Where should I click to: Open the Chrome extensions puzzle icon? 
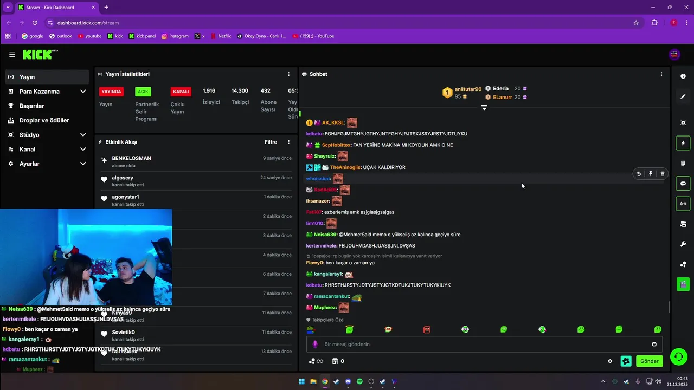[654, 23]
